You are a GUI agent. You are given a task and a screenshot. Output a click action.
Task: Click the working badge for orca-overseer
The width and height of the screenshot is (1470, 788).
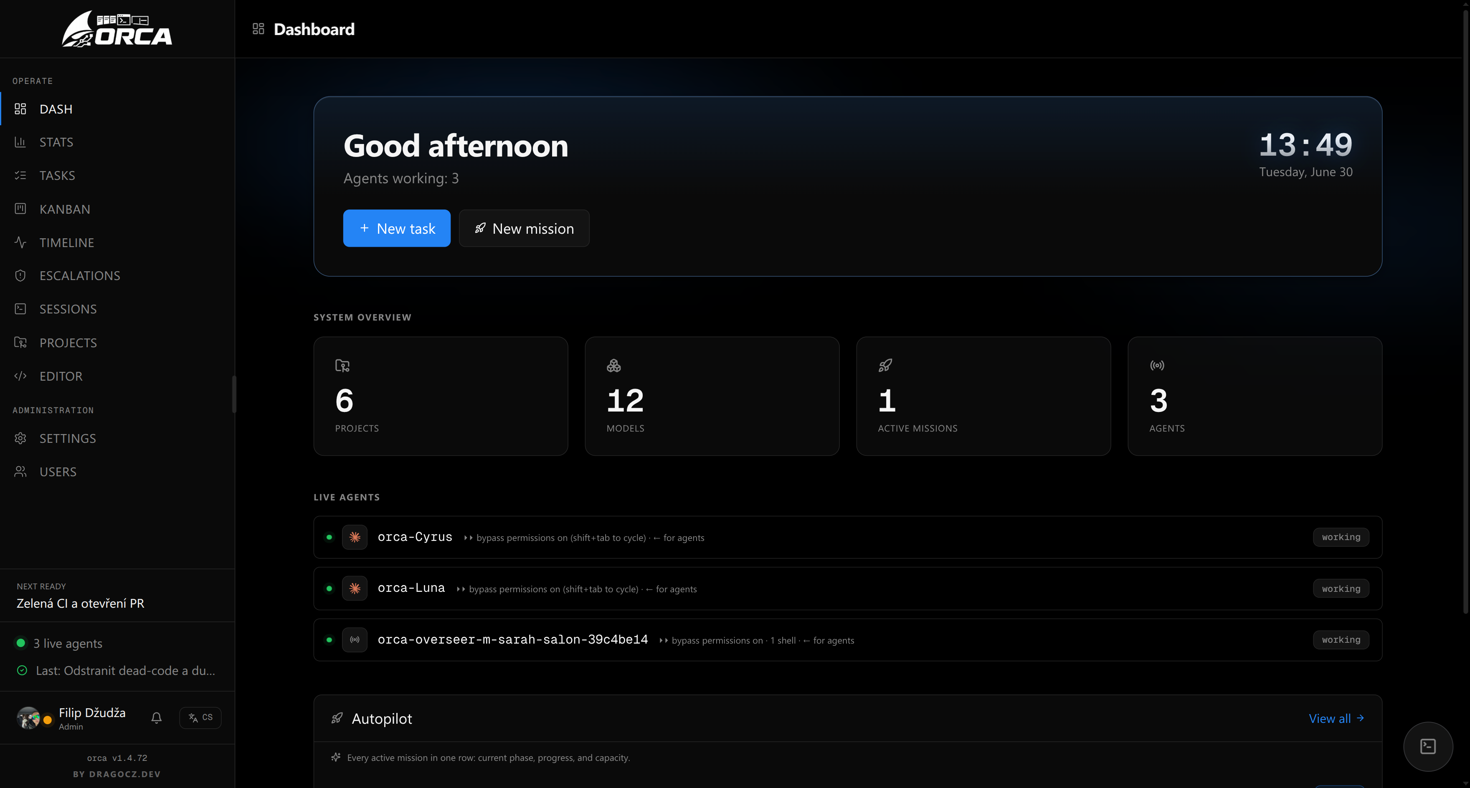point(1341,640)
